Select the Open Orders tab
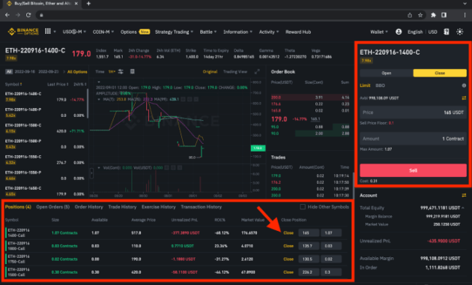Image resolution: width=472 pixels, height=285 pixels. click(52, 207)
